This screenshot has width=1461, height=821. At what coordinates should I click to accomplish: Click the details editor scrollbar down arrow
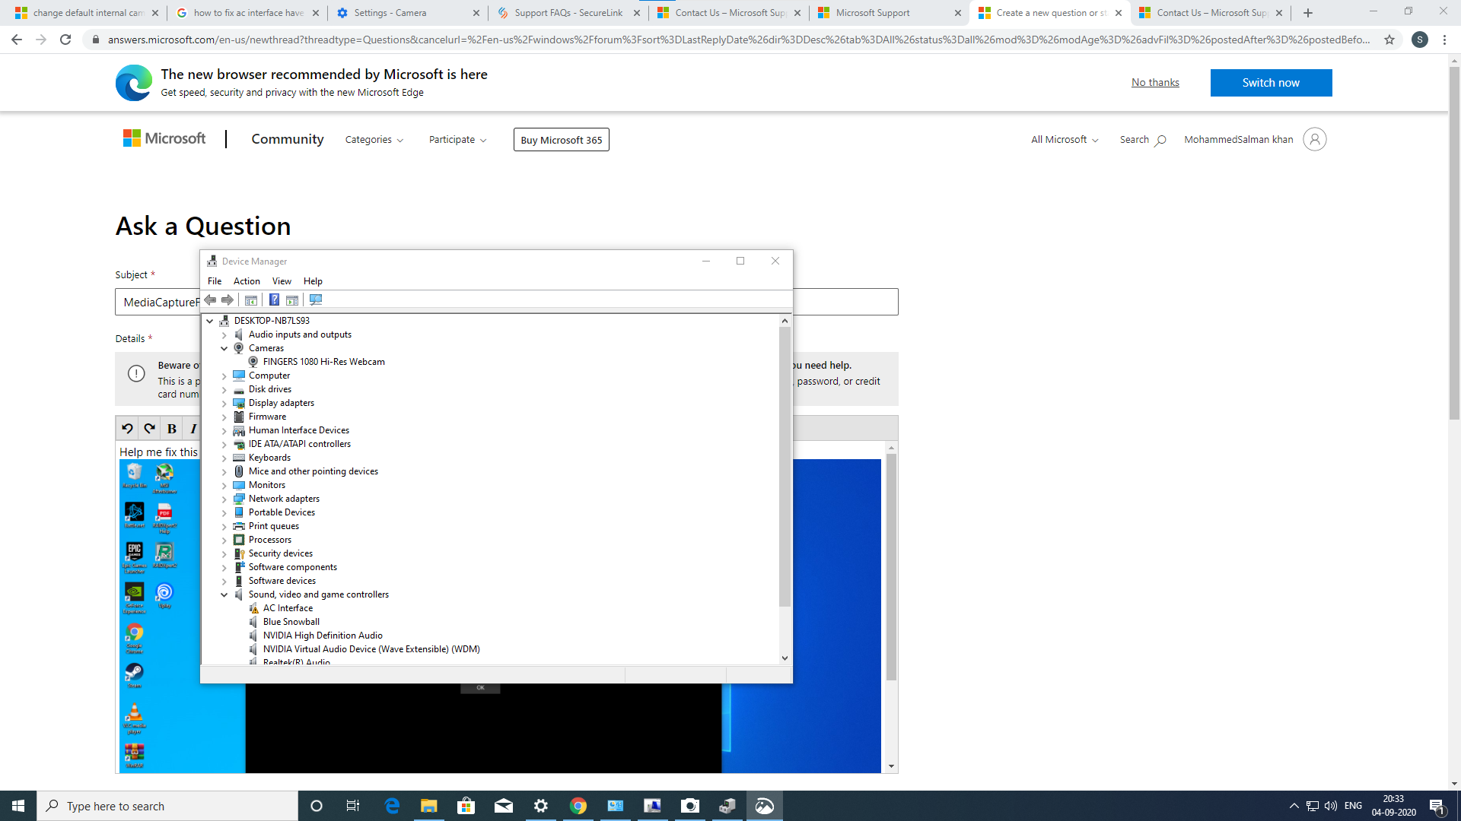[891, 766]
